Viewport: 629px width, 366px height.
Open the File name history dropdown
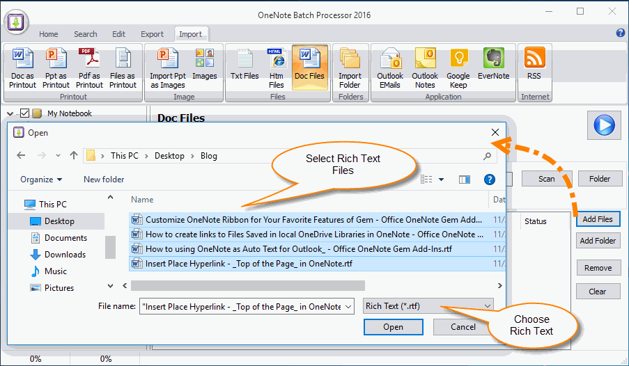[348, 307]
